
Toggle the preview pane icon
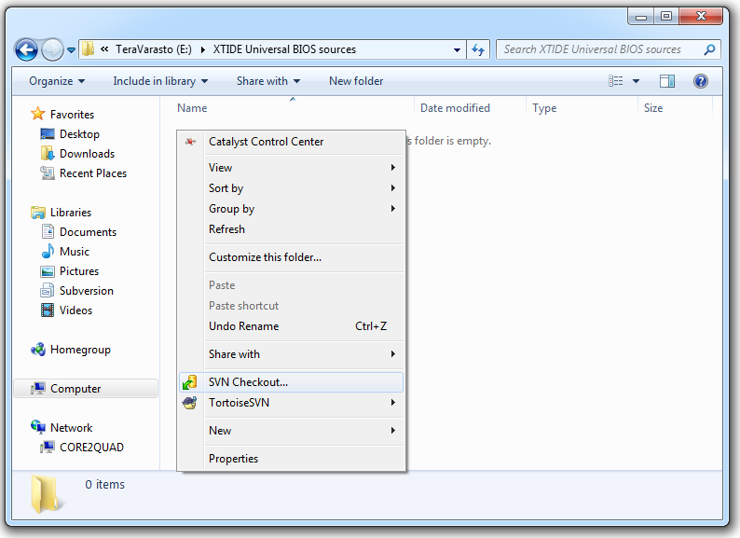(667, 81)
